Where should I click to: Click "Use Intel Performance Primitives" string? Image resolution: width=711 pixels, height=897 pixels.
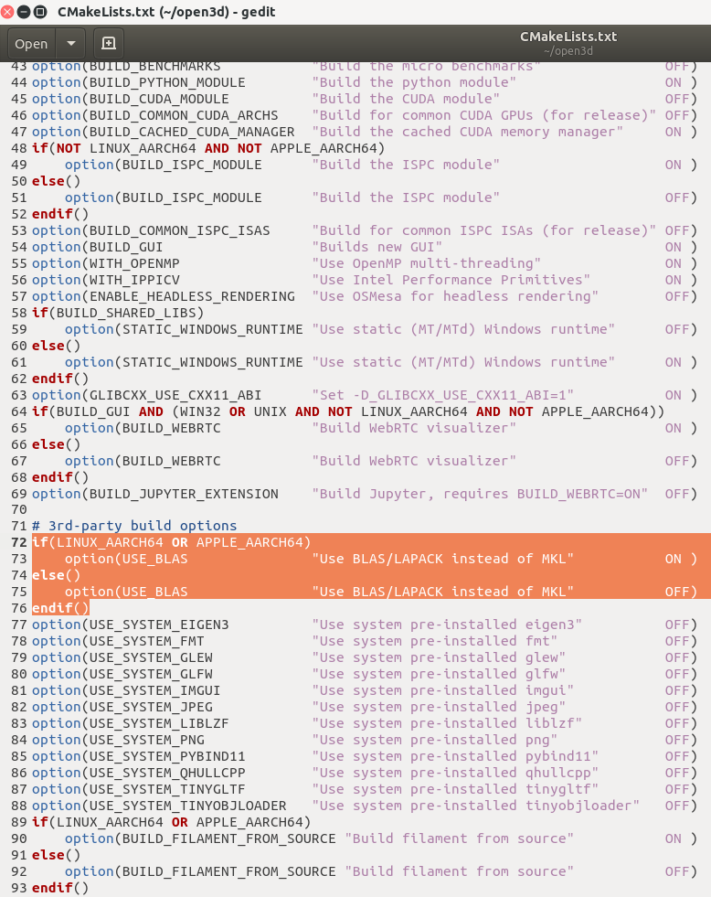[x=451, y=281]
